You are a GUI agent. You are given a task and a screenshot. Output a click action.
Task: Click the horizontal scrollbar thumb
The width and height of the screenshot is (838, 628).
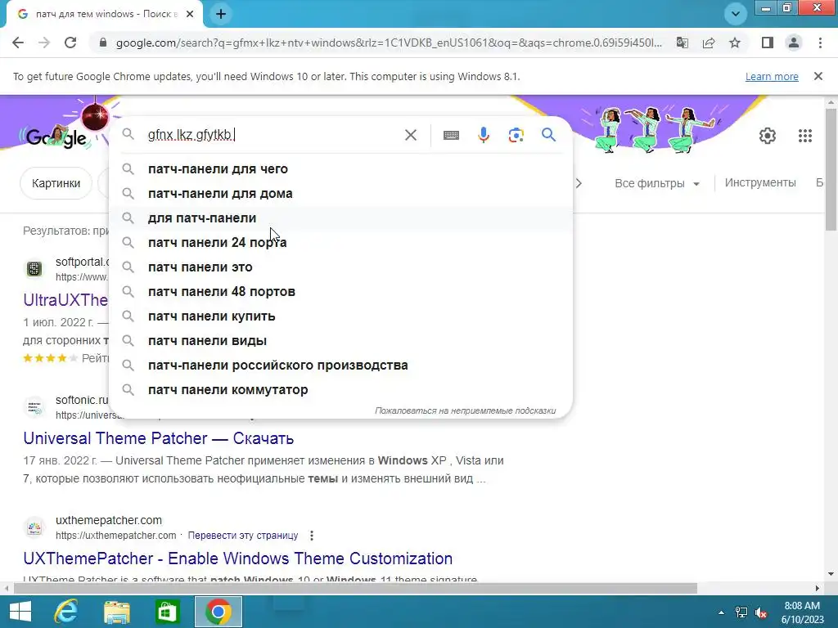[x=355, y=589]
